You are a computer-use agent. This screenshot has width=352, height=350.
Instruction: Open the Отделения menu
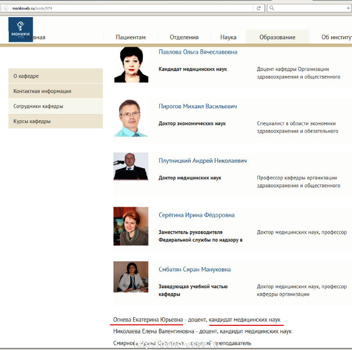184,37
